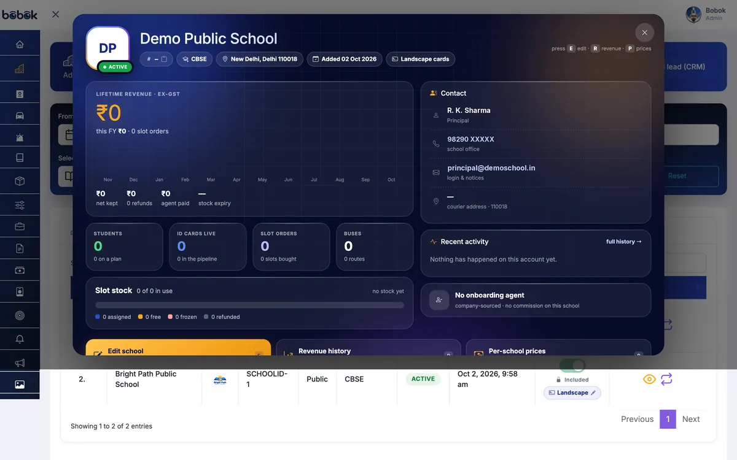Click the Slot Orders stat card
This screenshot has width=737, height=460.
(x=292, y=247)
